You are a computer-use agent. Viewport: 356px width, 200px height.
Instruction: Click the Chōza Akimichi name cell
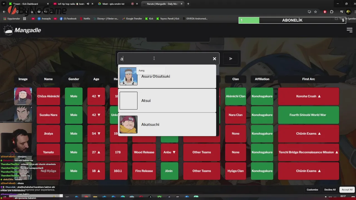click(x=48, y=96)
